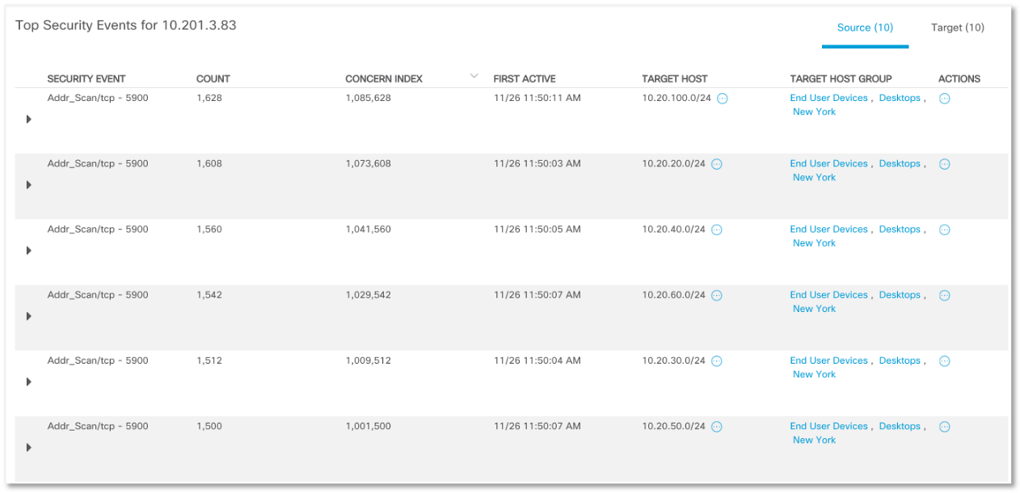Click the Desktops link for 10.20.20.0/24
The width and height of the screenshot is (1020, 493).
pyautogui.click(x=900, y=163)
